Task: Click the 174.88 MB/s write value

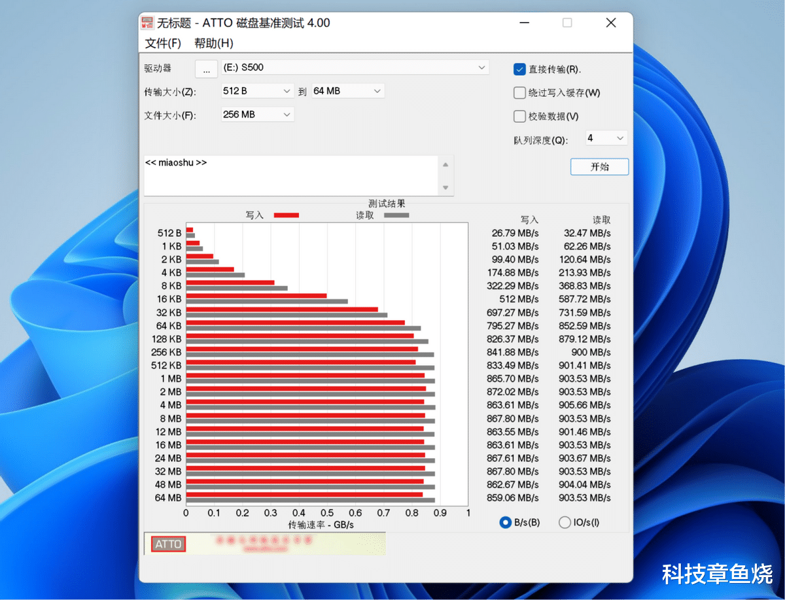Action: [x=514, y=273]
